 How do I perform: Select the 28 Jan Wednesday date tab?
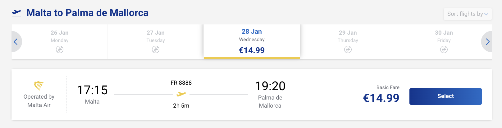click(252, 41)
